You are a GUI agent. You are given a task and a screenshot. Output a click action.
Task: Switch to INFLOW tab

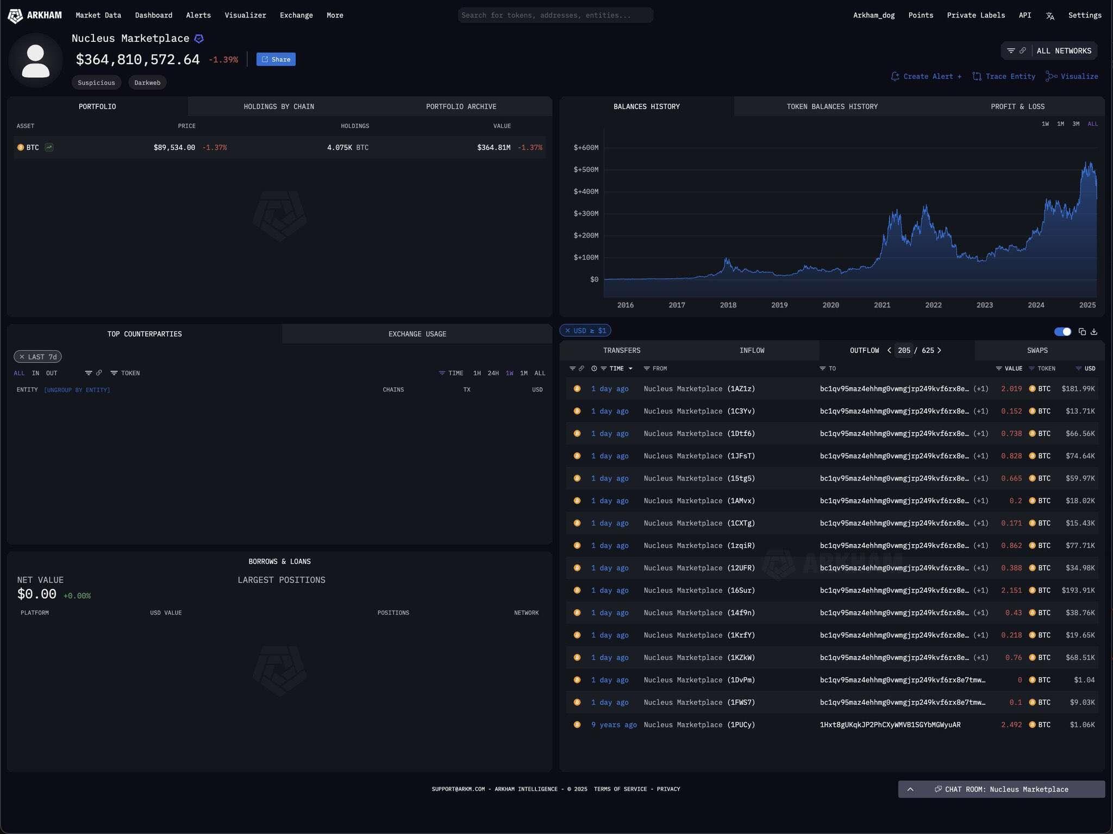(x=752, y=350)
